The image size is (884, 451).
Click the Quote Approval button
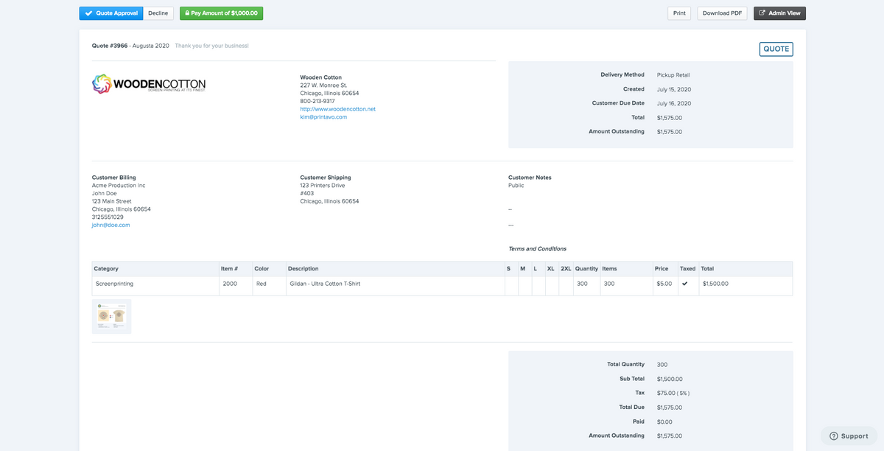click(111, 13)
